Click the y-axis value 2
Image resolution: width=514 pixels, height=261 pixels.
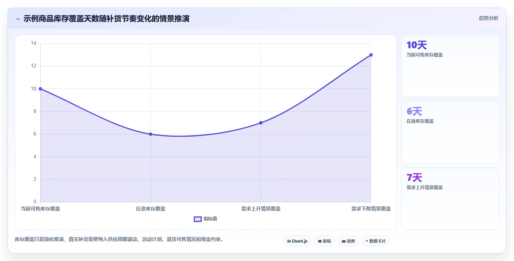click(x=35, y=179)
